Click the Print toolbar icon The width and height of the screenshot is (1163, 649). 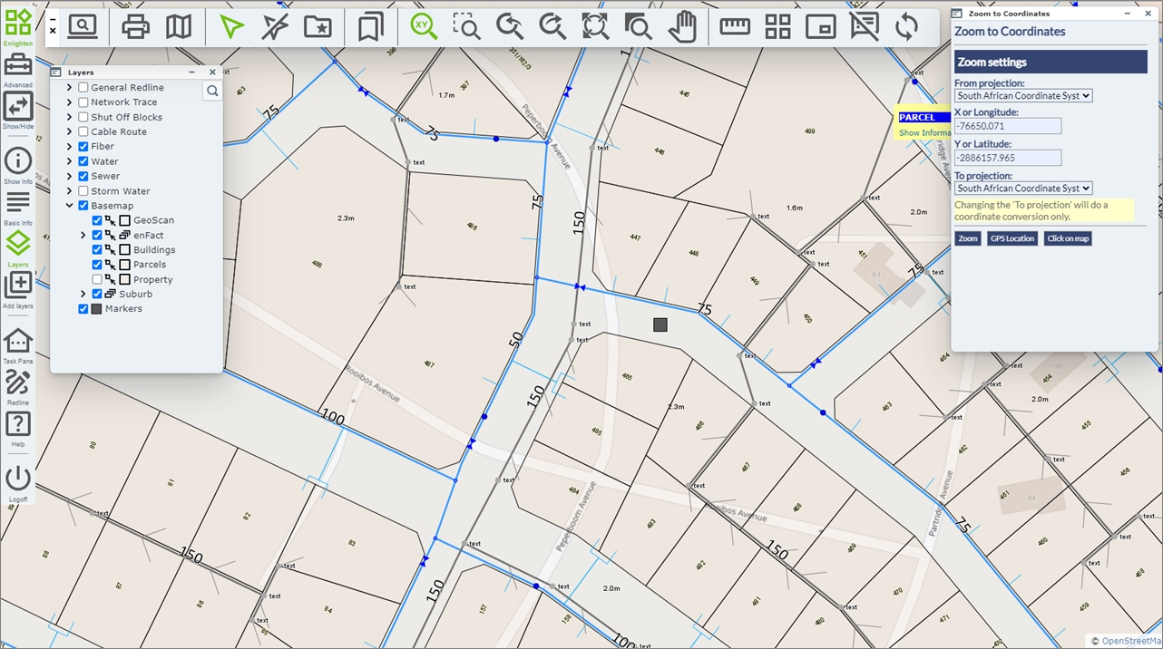click(x=135, y=27)
